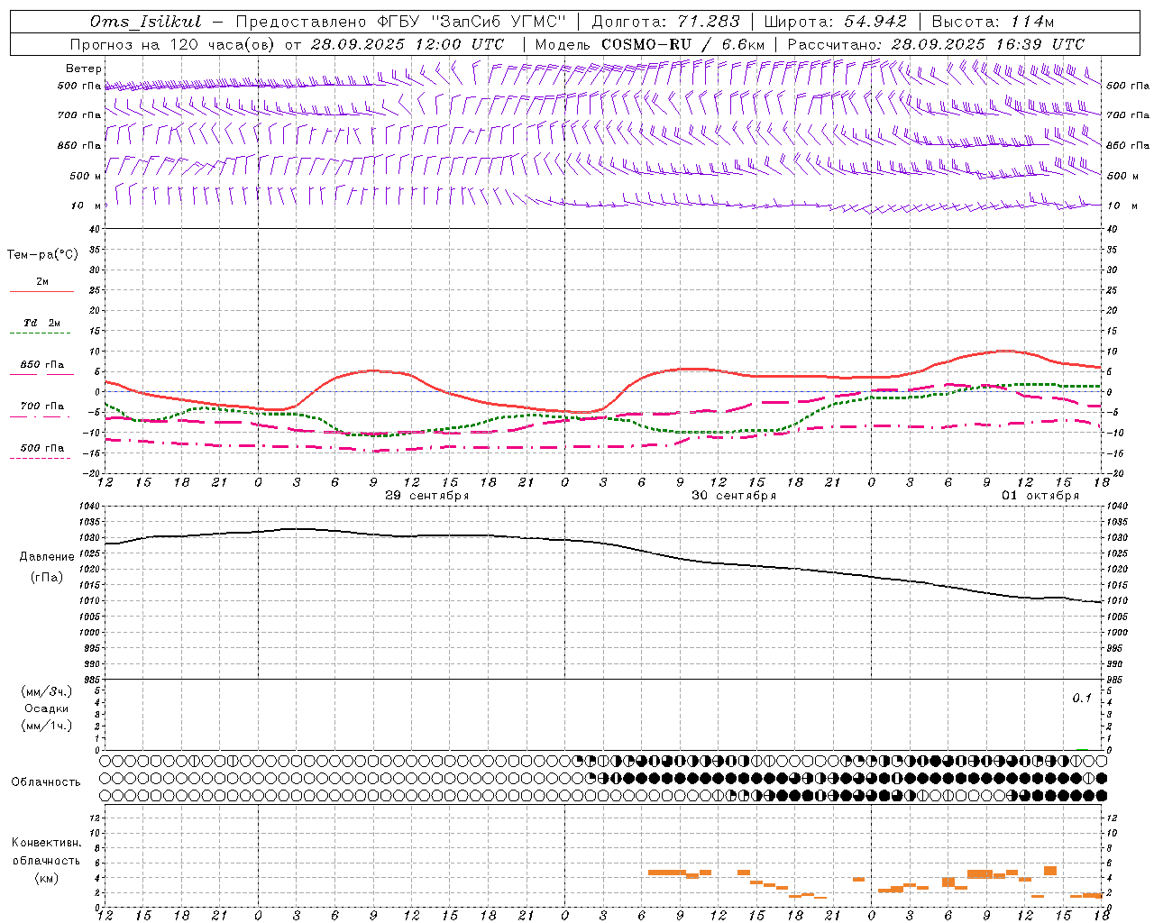Click the 01 октября date label
The height and width of the screenshot is (923, 1154).
[1040, 496]
